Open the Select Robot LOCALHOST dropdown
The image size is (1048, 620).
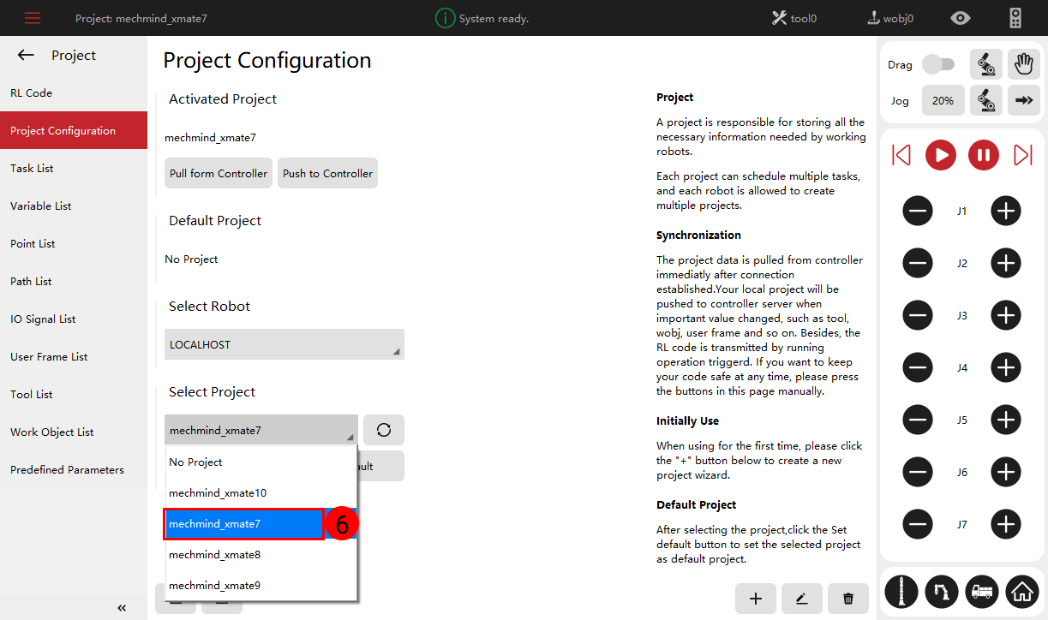pos(284,344)
